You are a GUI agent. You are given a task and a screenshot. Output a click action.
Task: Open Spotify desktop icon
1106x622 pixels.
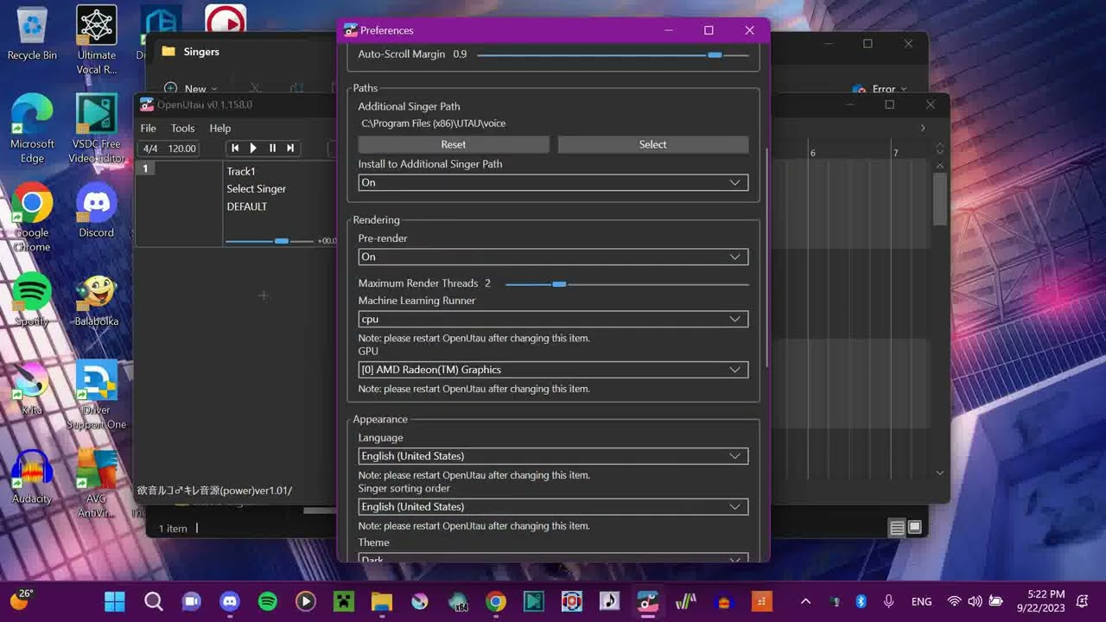32,301
